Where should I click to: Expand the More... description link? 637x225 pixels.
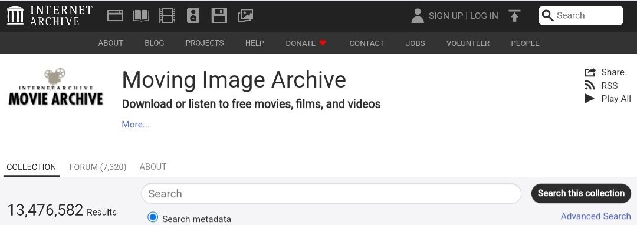(136, 125)
